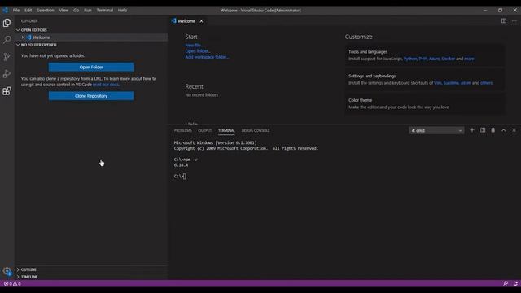Viewport: 521px width, 293px height.
Task: Open the terminal selector cmd dropdown
Action: [436, 130]
